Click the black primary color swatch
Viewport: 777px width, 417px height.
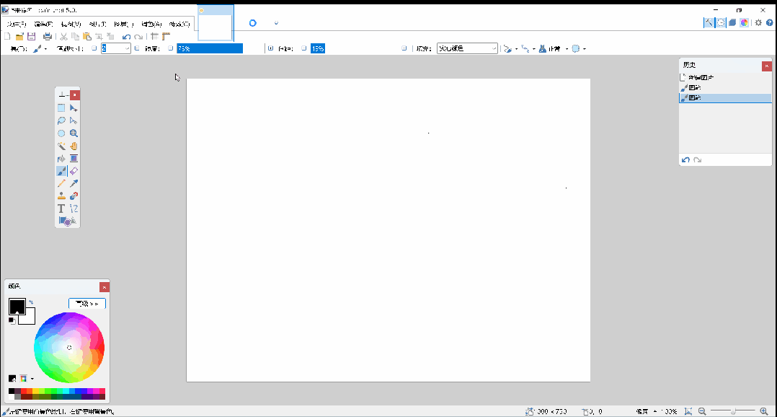point(17,306)
